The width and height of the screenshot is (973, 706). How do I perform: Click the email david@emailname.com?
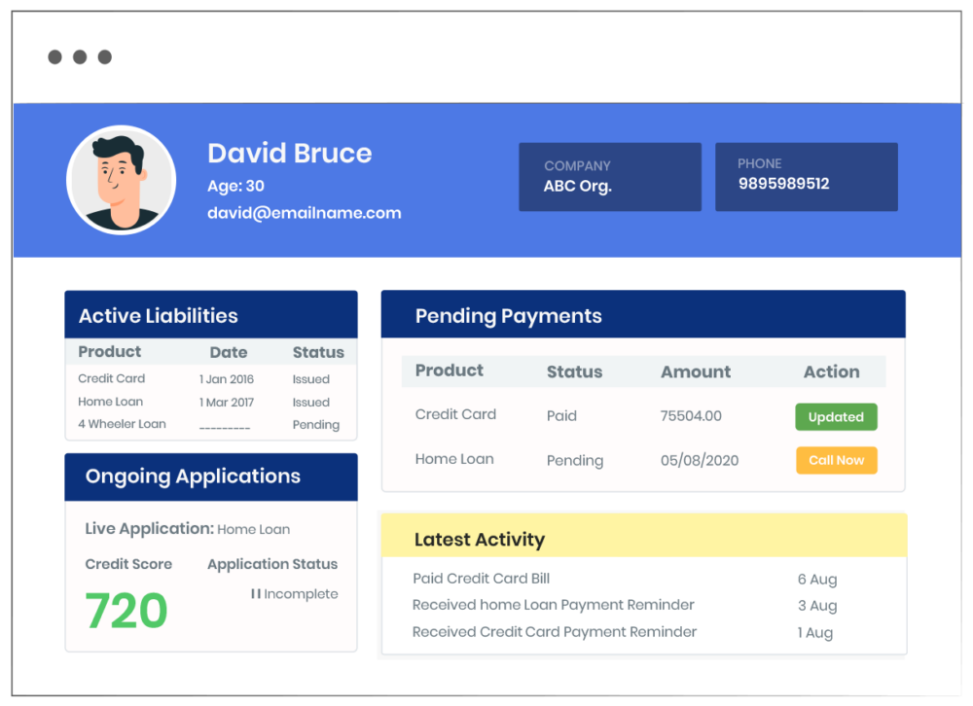click(304, 212)
